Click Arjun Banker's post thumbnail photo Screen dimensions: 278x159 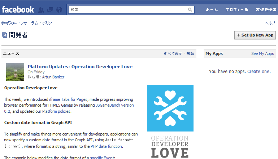15,72
